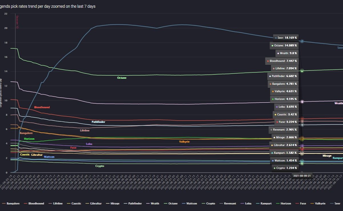
Task: Select the Seer data point marker on the line
Action: click(x=302, y=41)
